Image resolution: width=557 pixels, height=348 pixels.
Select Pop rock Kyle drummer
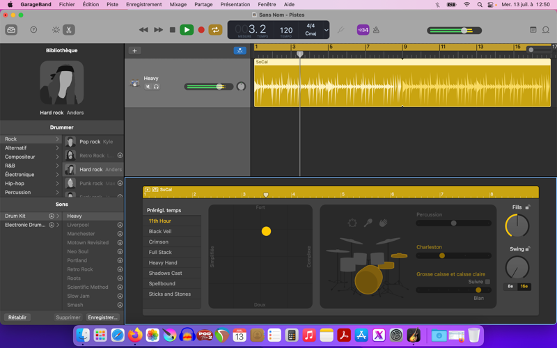93,142
